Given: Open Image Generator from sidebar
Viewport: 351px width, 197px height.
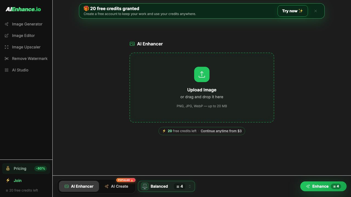Looking at the screenshot, I should tap(26, 24).
